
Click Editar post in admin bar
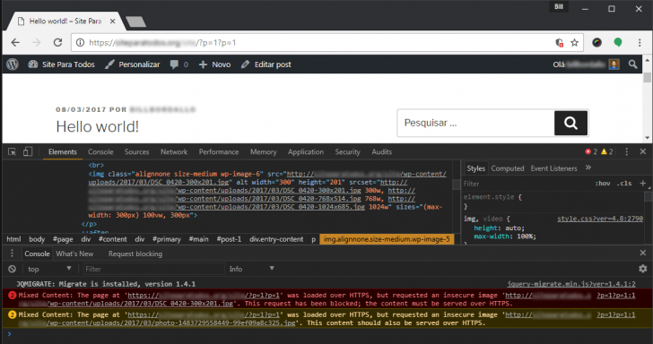(266, 64)
